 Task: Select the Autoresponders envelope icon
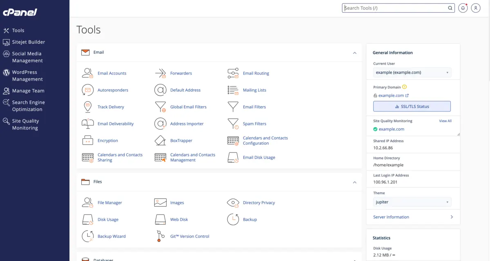(87, 90)
